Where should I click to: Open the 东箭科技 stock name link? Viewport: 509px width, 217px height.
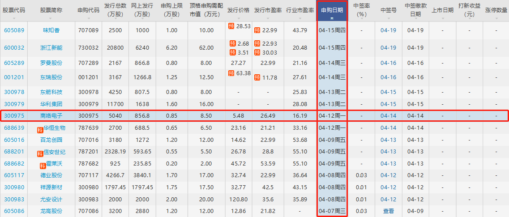(51, 92)
